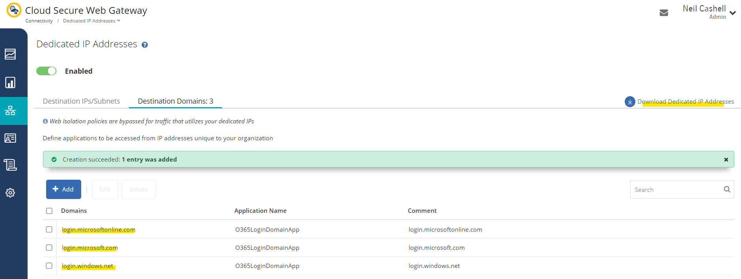Viewport: 741px width, 279px height.
Task: Check the select-all Domains checkbox
Action: pyautogui.click(x=49, y=211)
